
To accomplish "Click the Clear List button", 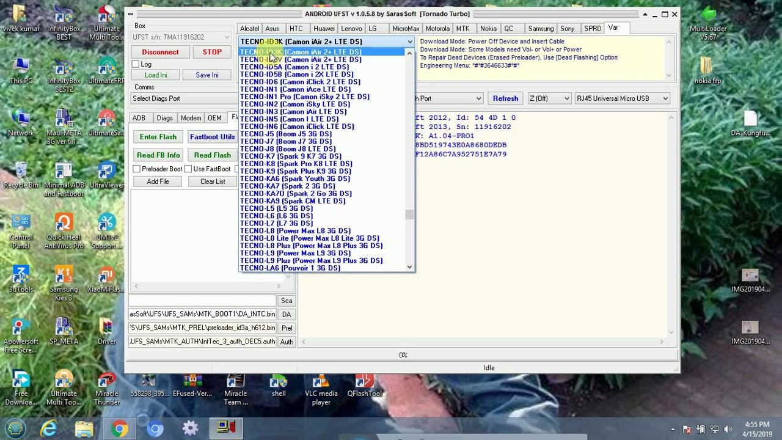I will point(213,182).
